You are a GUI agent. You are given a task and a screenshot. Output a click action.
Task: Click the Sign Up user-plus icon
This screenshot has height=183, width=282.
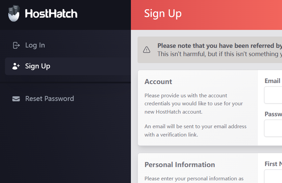(x=16, y=66)
